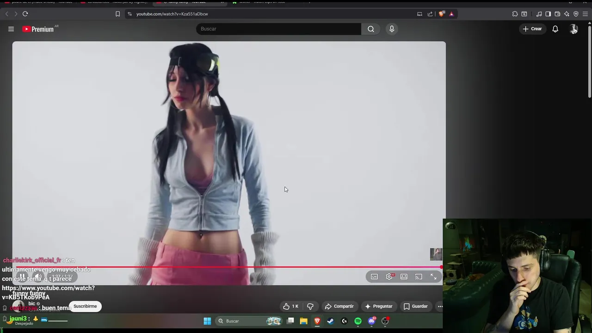Open the player settings gear
Screen dimensions: 592x333
[389, 277]
